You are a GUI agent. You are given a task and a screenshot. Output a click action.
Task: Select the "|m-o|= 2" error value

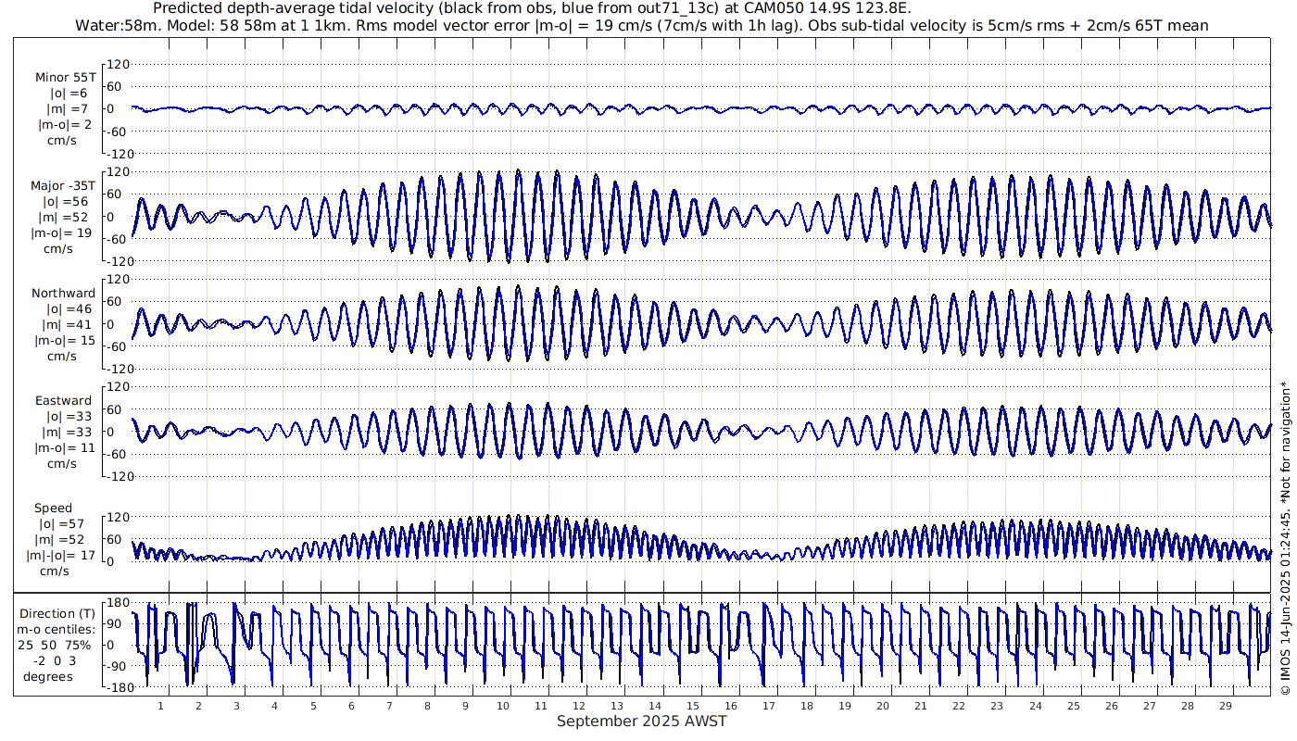pyautogui.click(x=65, y=125)
